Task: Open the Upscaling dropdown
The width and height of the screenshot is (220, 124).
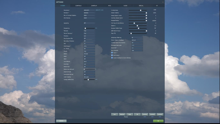Action: (89, 23)
